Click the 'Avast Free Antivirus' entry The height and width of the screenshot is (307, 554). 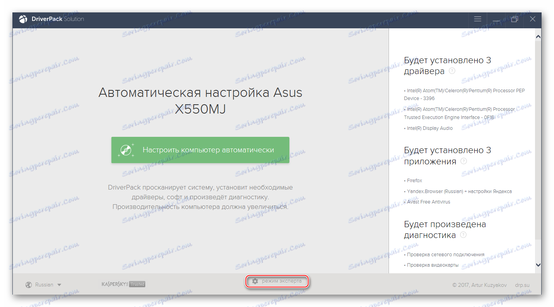pyautogui.click(x=427, y=202)
